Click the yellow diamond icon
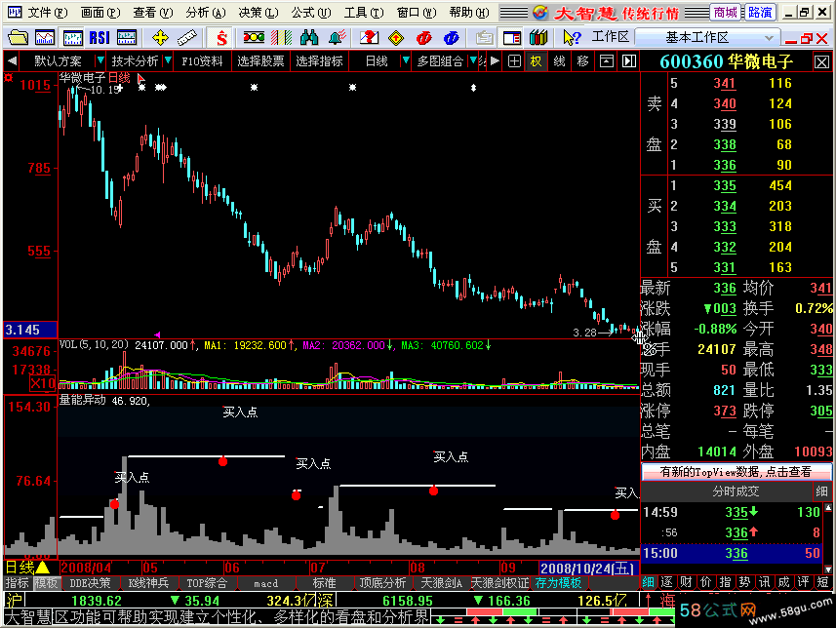The width and height of the screenshot is (836, 628). click(396, 38)
